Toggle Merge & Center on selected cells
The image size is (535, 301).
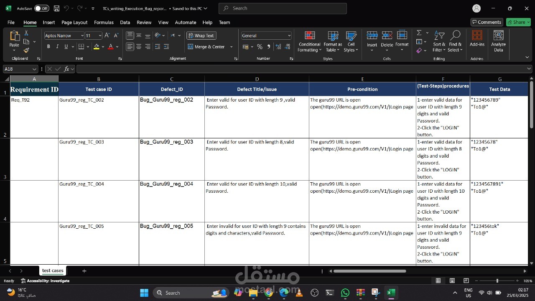[x=206, y=47]
